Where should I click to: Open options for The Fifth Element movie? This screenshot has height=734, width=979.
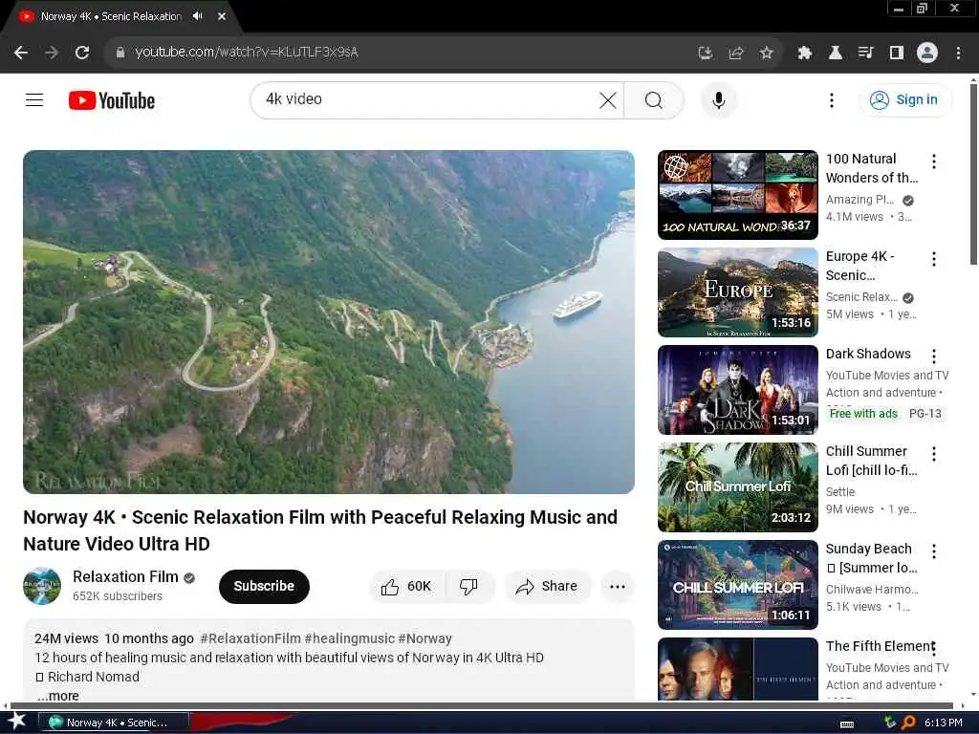point(933,649)
